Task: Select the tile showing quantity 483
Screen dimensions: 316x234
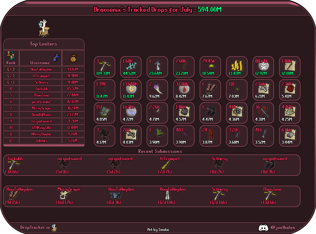Action: tap(184, 136)
